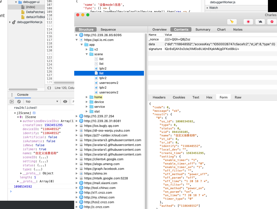Switch to the Sequence tab in Charles
This screenshot has width=277, height=209.
(x=108, y=29)
